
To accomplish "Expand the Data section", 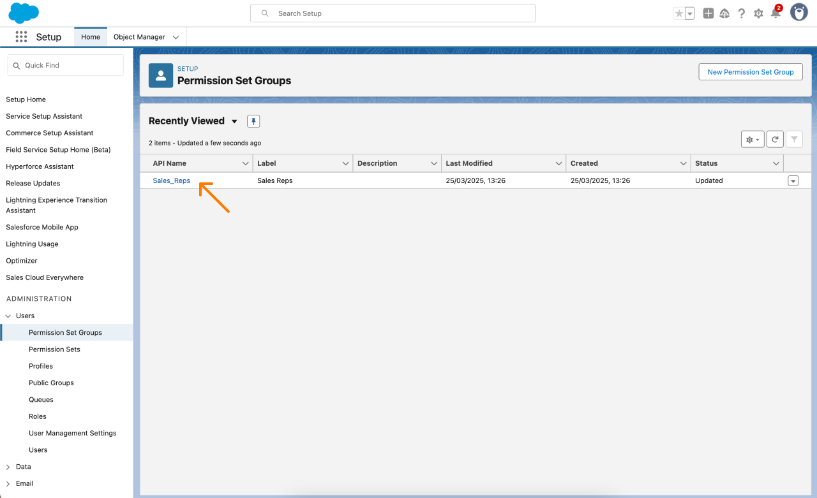I will tap(8, 467).
